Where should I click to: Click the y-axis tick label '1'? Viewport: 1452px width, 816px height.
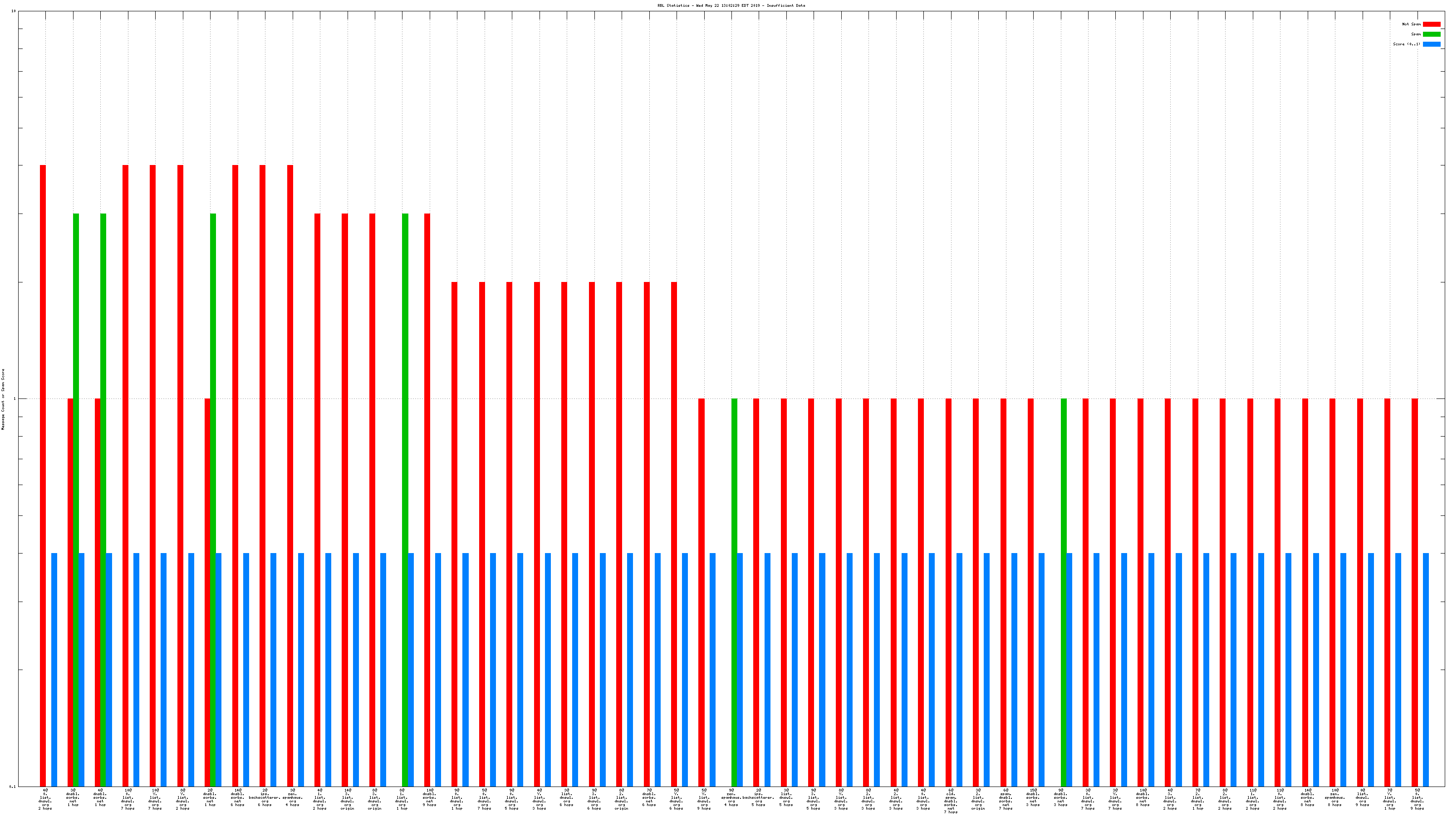pyautogui.click(x=14, y=399)
